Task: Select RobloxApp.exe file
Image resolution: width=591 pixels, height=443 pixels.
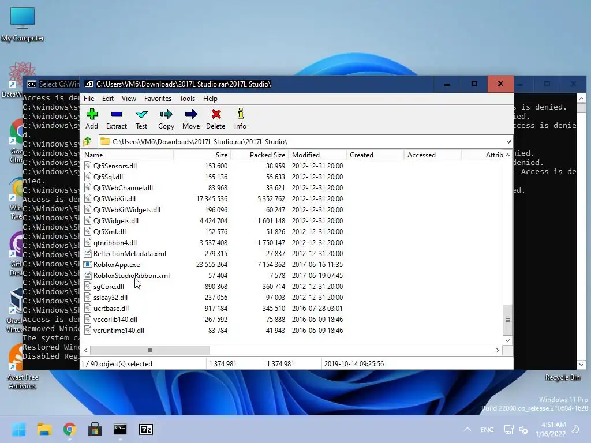Action: [x=117, y=264]
